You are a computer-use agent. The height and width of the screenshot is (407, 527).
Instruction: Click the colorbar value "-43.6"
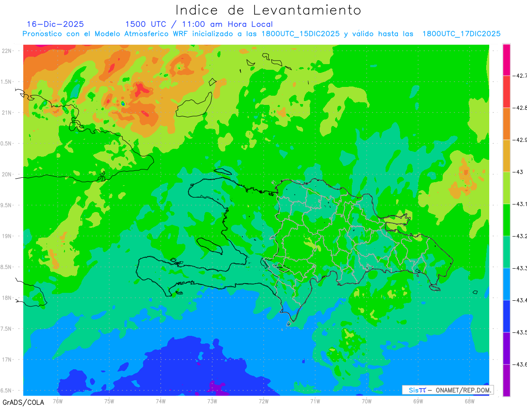pos(521,364)
